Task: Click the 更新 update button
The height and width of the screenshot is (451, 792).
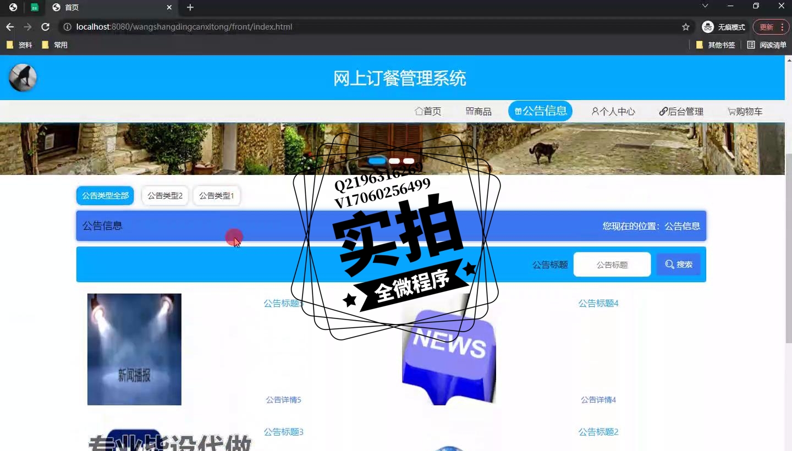Action: click(x=771, y=27)
